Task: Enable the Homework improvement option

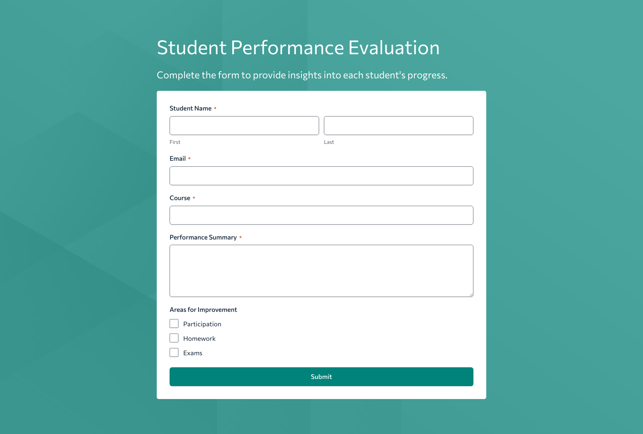Action: [174, 338]
